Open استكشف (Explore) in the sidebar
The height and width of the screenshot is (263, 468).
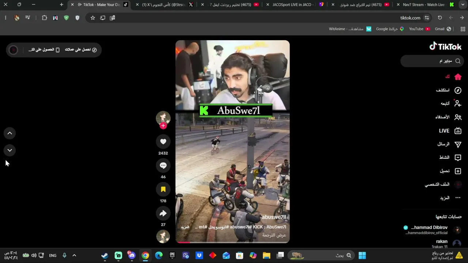448,90
